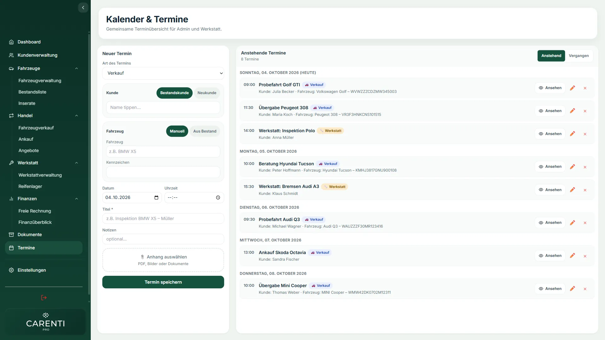
Task: Open the clock picker in Uhrzeit field
Action: [218, 198]
